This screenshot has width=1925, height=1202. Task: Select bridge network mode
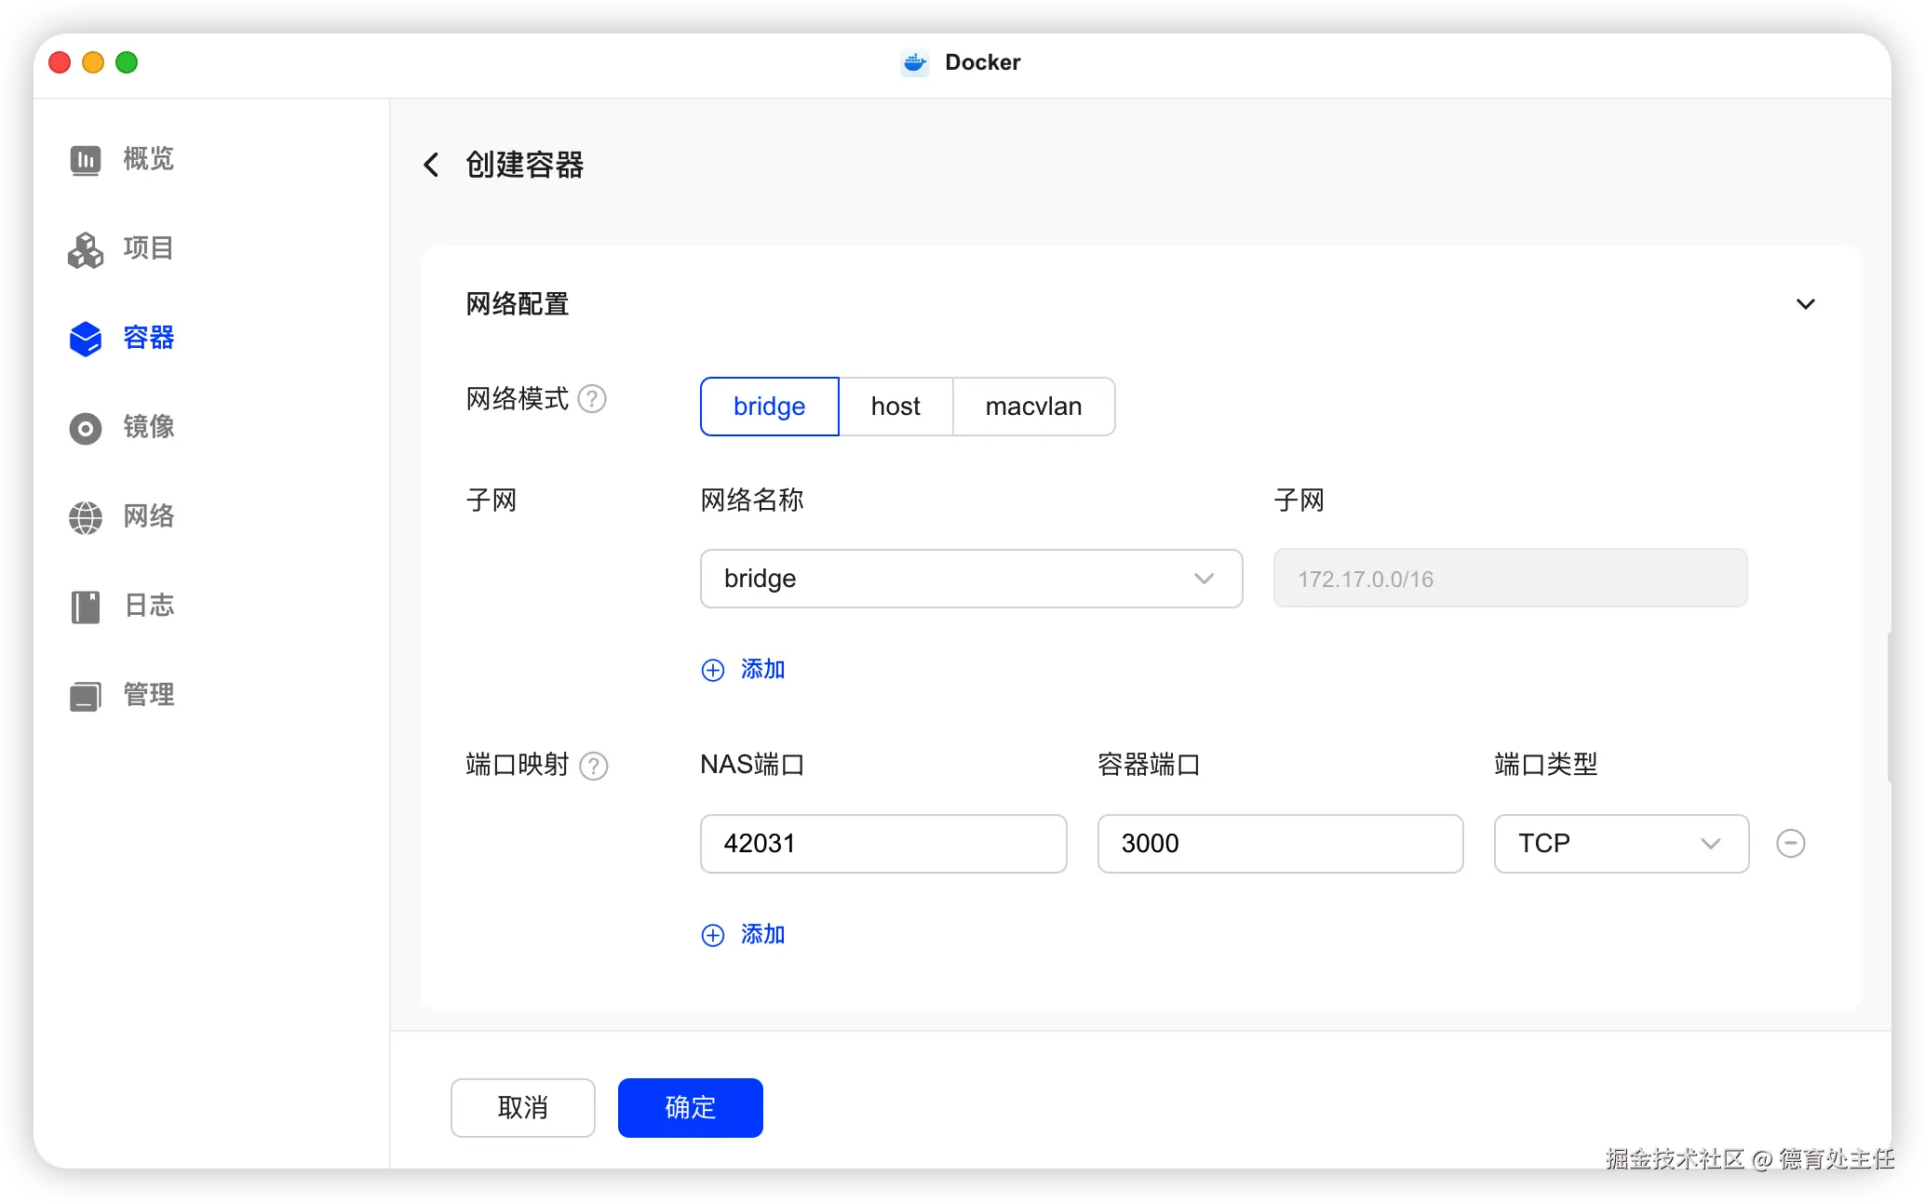click(769, 407)
